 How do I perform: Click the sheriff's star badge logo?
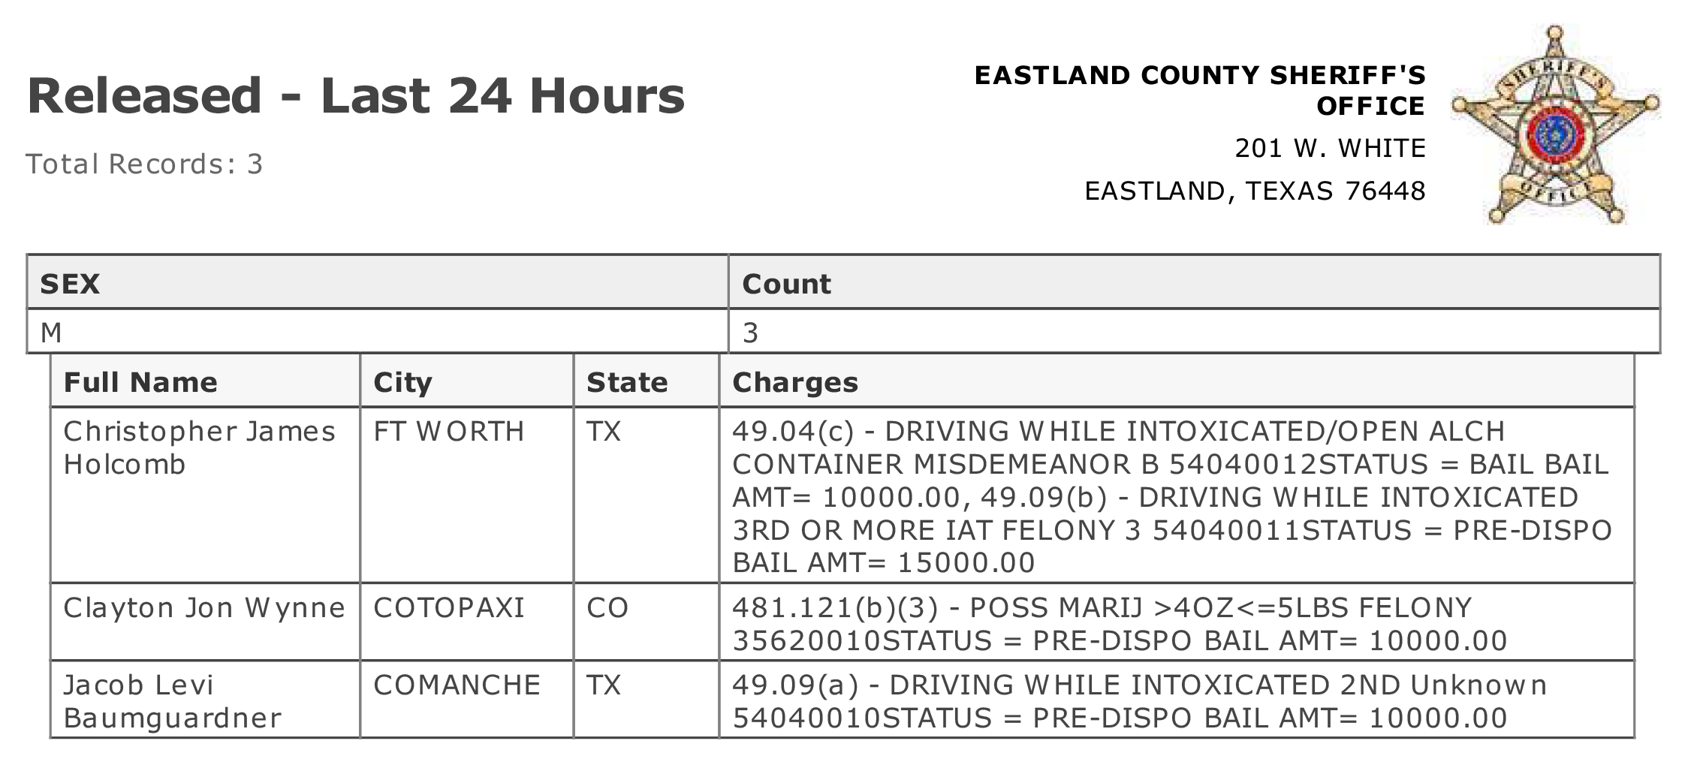point(1554,125)
